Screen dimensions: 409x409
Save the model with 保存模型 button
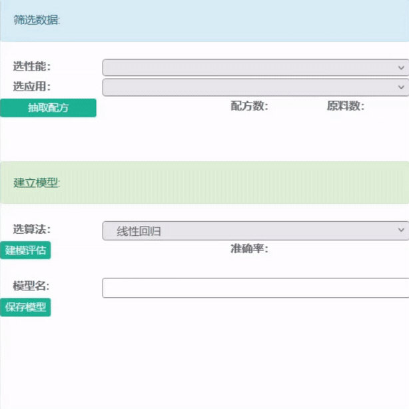[x=25, y=307]
